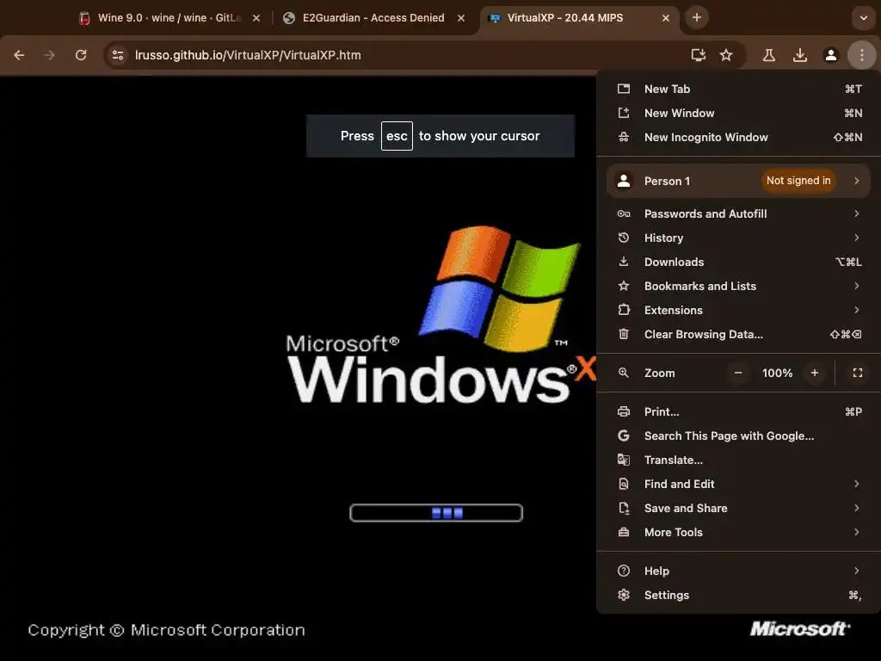Click the trash icon for Clear Browsing Data
This screenshot has width=881, height=661.
(x=624, y=335)
